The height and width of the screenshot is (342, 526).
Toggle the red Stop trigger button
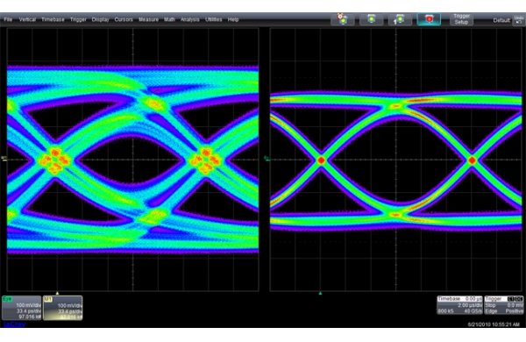[429, 19]
